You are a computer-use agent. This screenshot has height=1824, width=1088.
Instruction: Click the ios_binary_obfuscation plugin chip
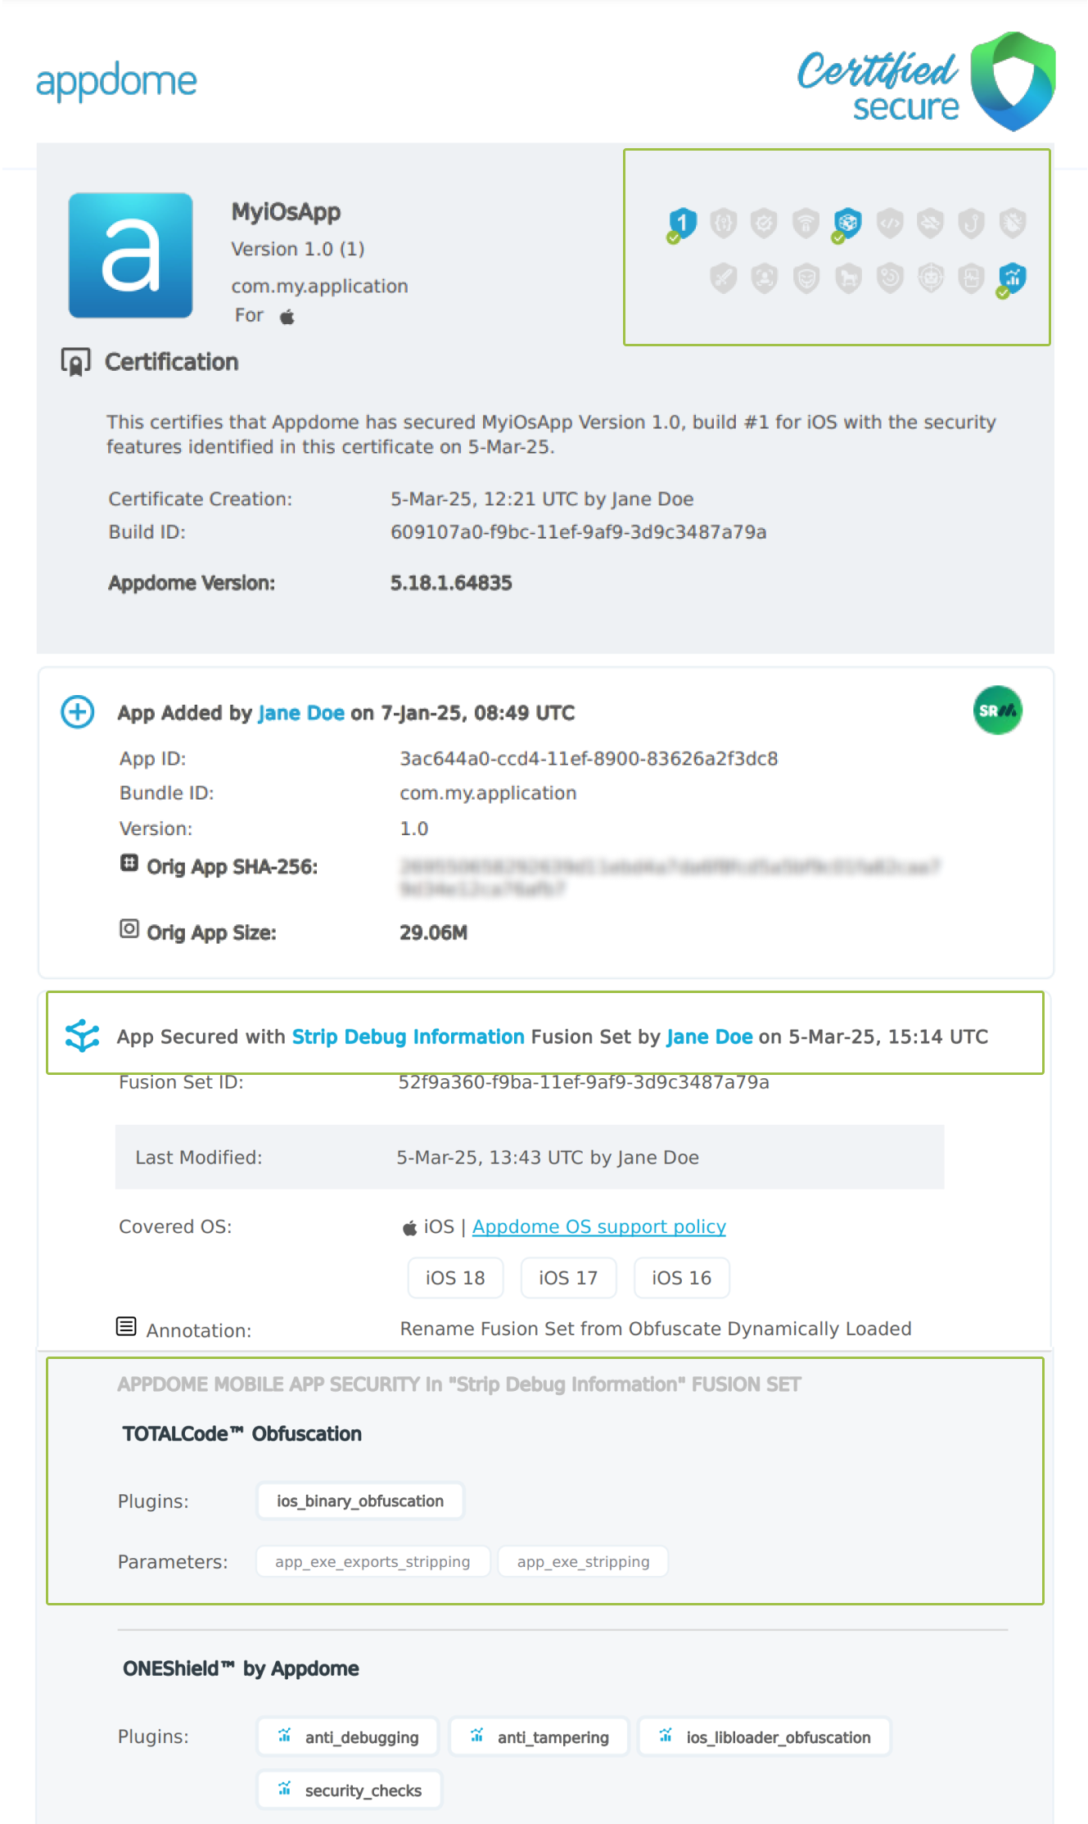click(x=360, y=1501)
